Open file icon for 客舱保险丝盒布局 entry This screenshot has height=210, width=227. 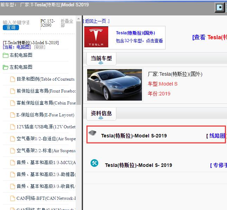[13, 103]
